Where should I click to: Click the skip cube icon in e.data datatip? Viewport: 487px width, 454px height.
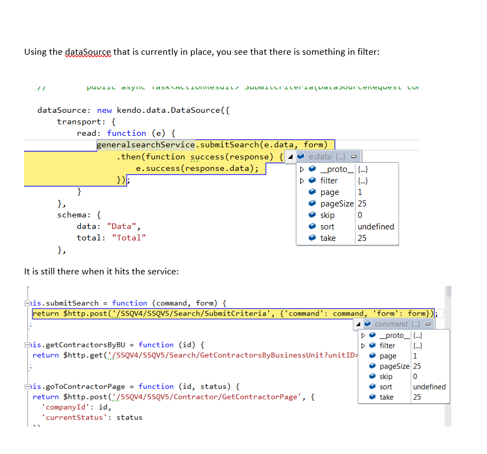tap(312, 215)
